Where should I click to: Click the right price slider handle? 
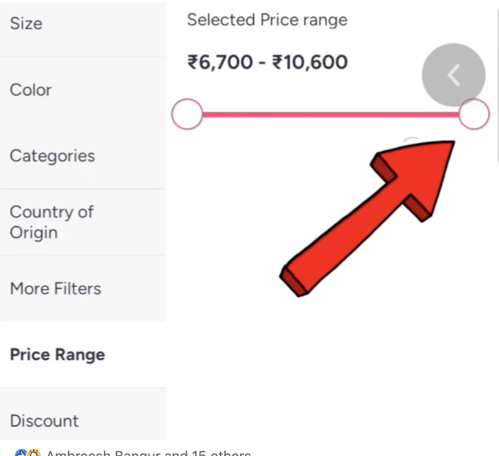474,114
